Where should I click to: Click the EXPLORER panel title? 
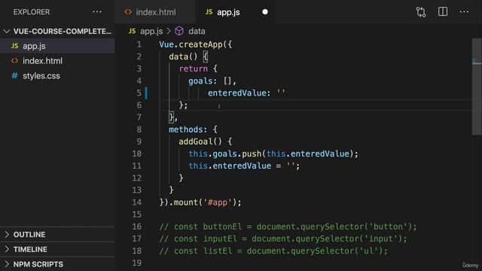point(32,12)
